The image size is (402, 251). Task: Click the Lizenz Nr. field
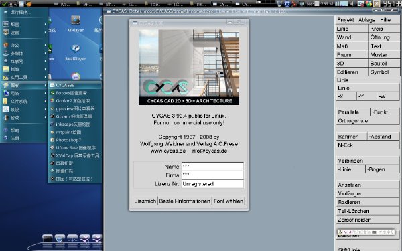click(212, 184)
